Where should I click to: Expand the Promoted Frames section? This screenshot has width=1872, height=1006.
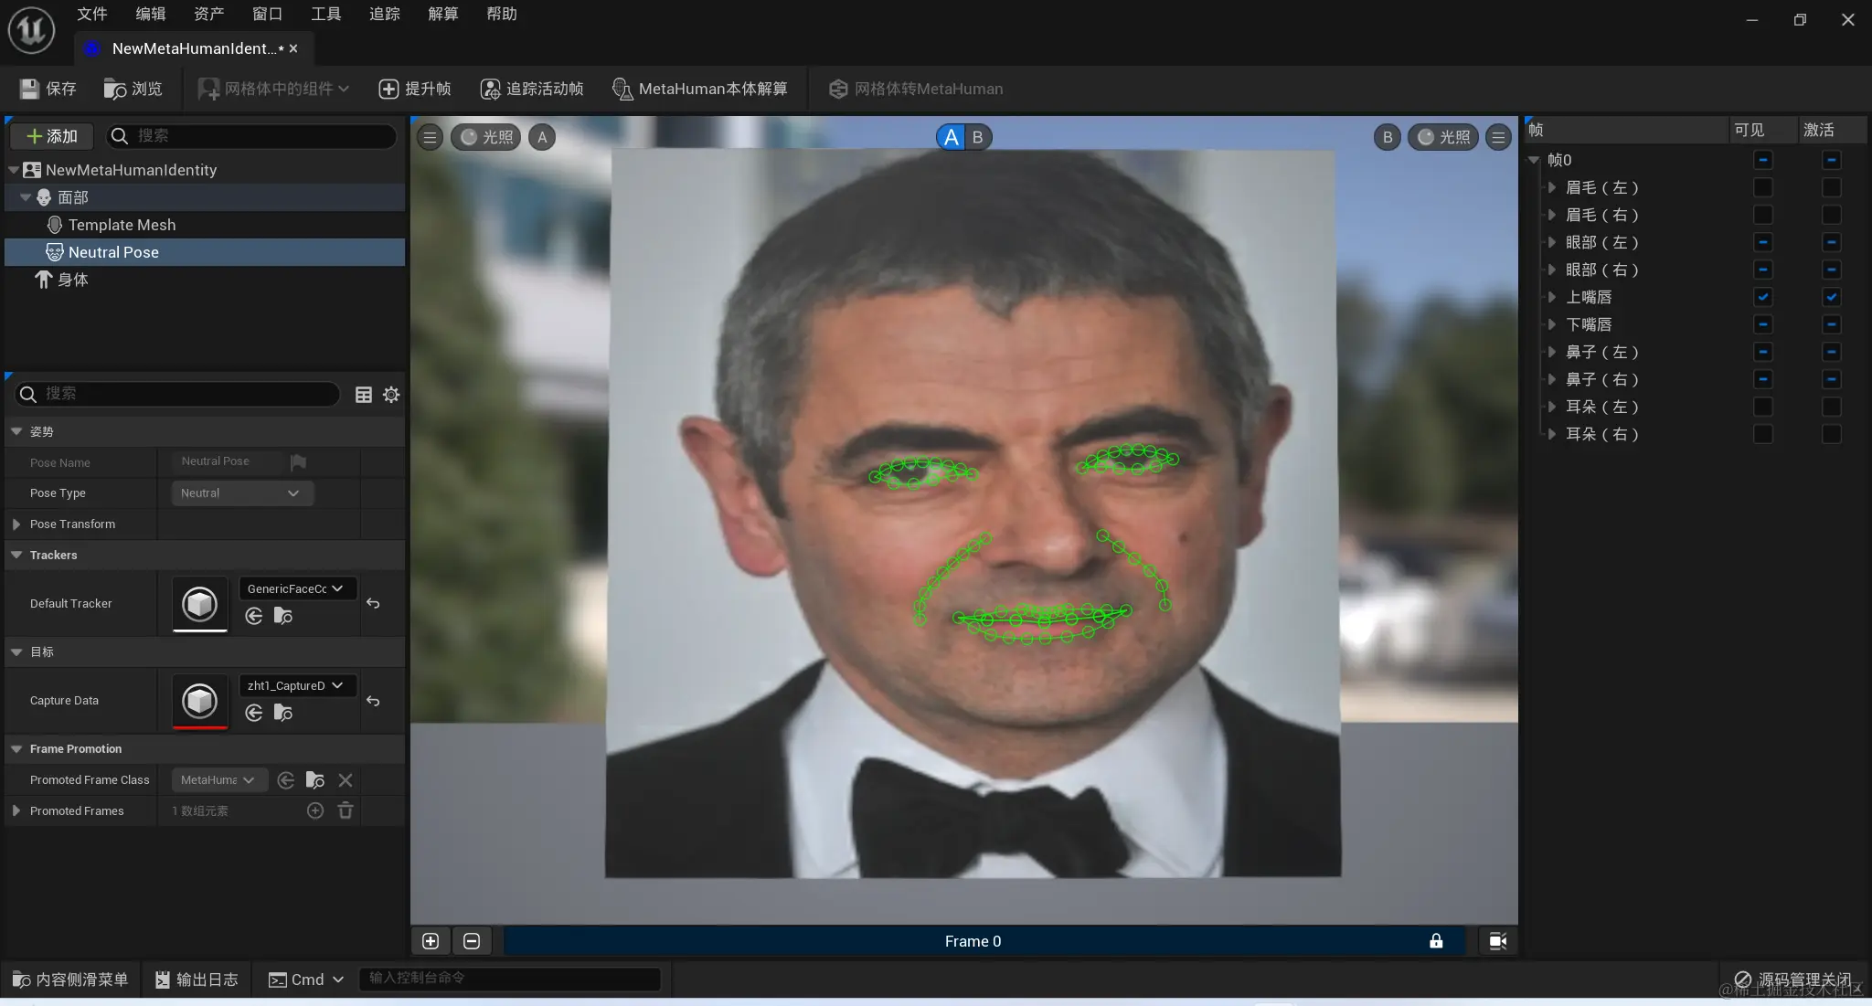15,811
